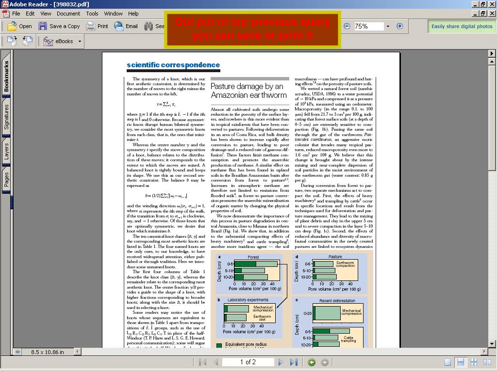Screen dimensions: 497x372
Task: Open the Tools menu
Action: click(92, 14)
